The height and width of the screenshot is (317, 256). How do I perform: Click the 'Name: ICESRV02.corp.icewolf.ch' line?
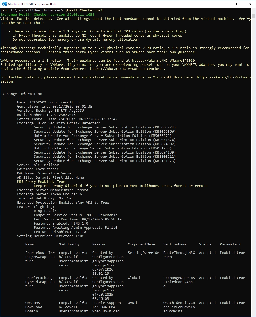48,102
